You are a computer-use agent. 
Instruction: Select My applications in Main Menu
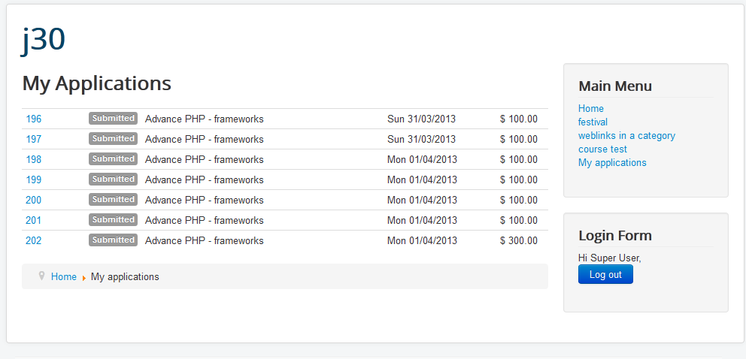pos(612,162)
